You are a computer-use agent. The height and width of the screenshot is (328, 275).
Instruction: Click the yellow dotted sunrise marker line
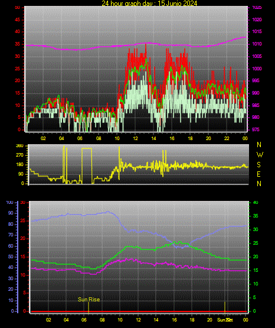89,307
